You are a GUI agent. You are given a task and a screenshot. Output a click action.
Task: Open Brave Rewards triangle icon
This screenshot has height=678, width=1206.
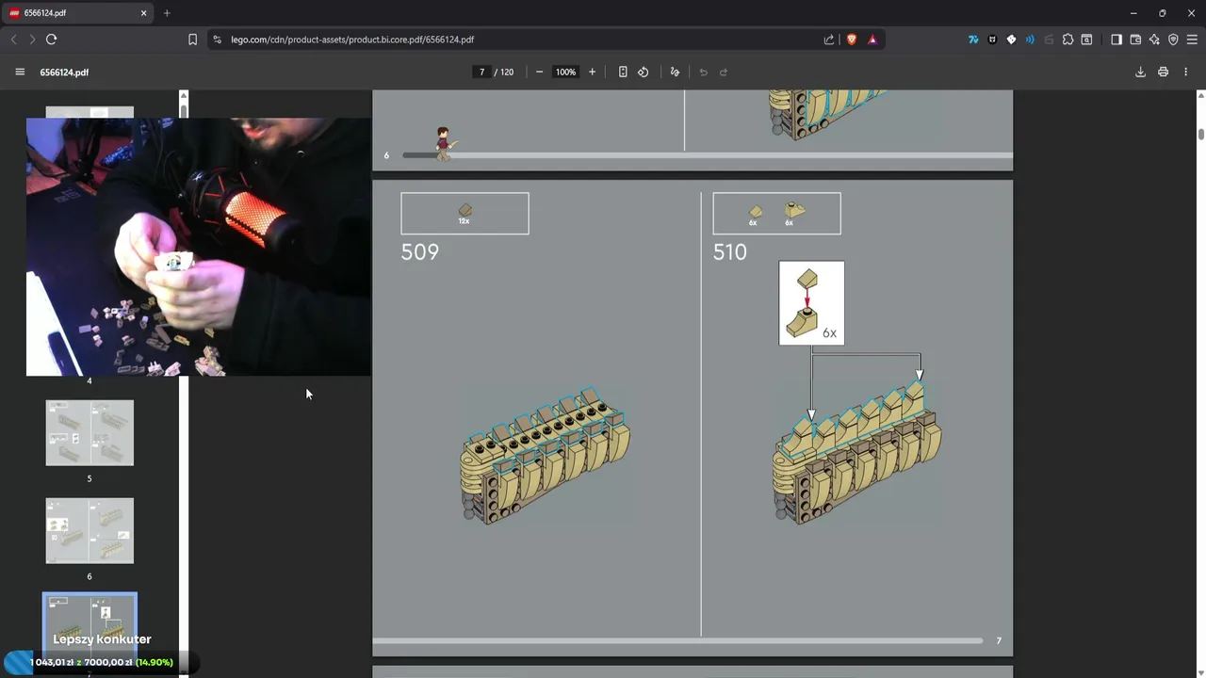pos(872,40)
